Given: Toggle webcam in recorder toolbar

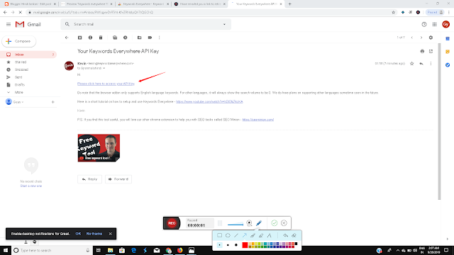Looking at the screenshot, I should click(x=249, y=223).
